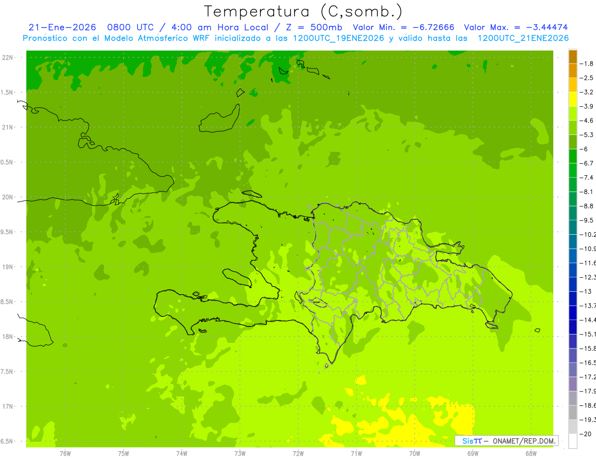Click the light gray swatch above -20
This screenshot has width=596, height=460.
click(573, 427)
